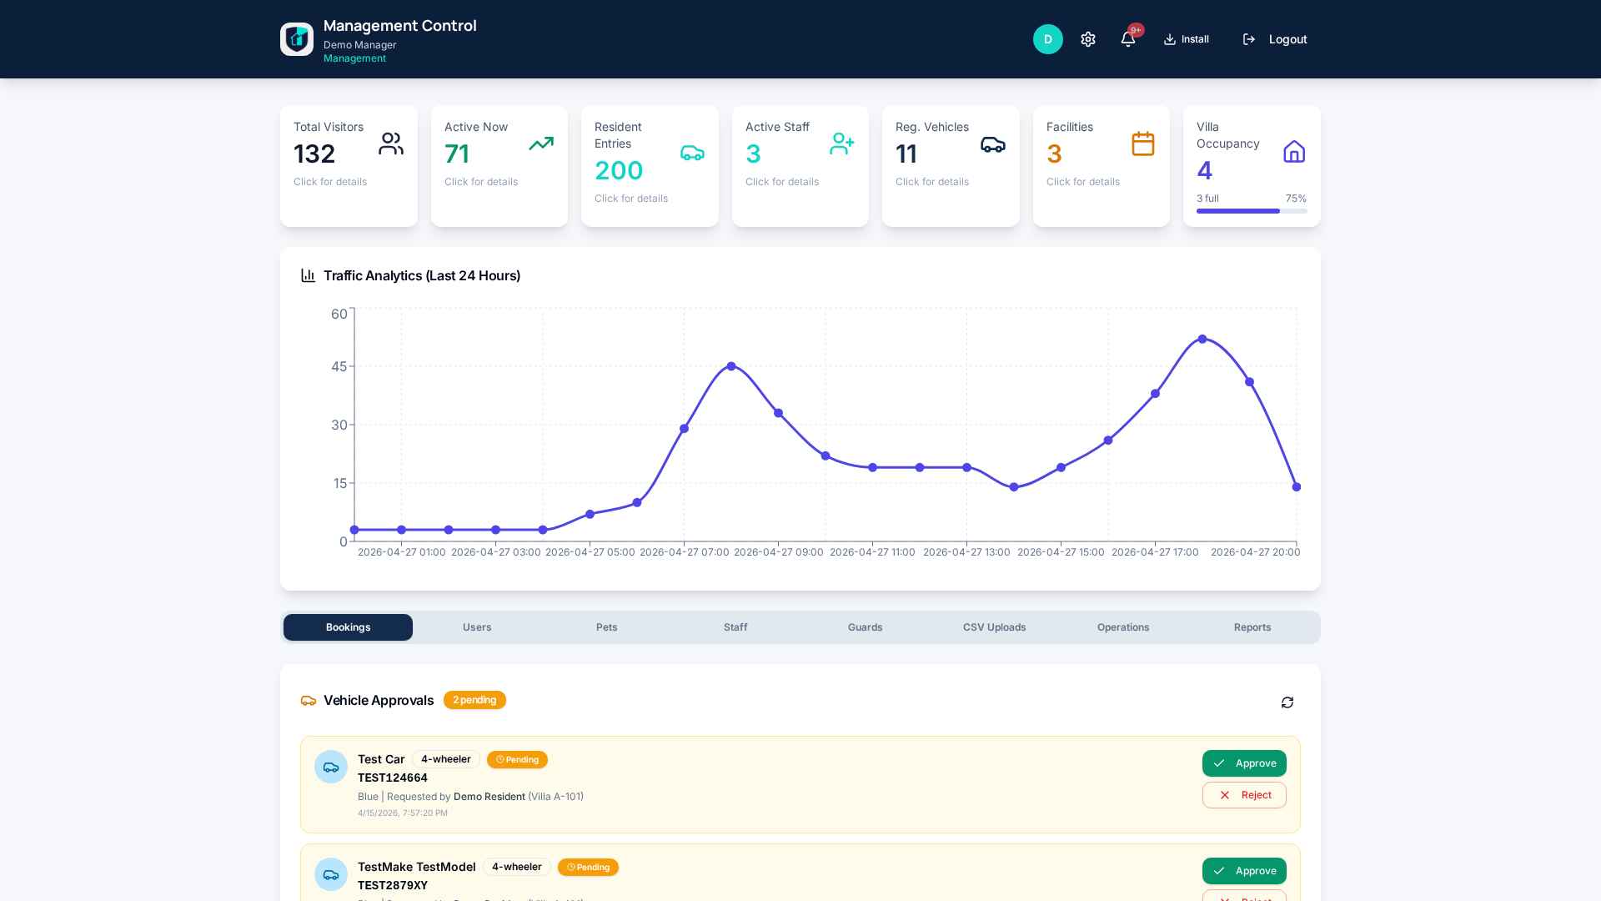Click the Total Visitors people icon
1601x901 pixels.
pos(390,143)
